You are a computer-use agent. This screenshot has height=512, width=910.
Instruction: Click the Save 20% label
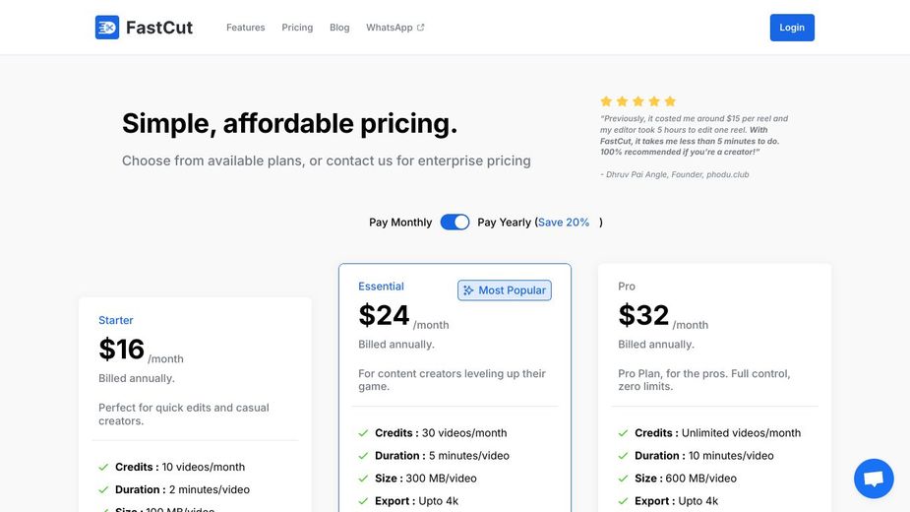[x=565, y=223]
